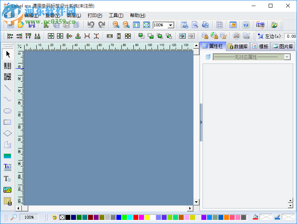297x224 pixels.
Task: Switch to the 属性栏 tab
Action: point(213,46)
